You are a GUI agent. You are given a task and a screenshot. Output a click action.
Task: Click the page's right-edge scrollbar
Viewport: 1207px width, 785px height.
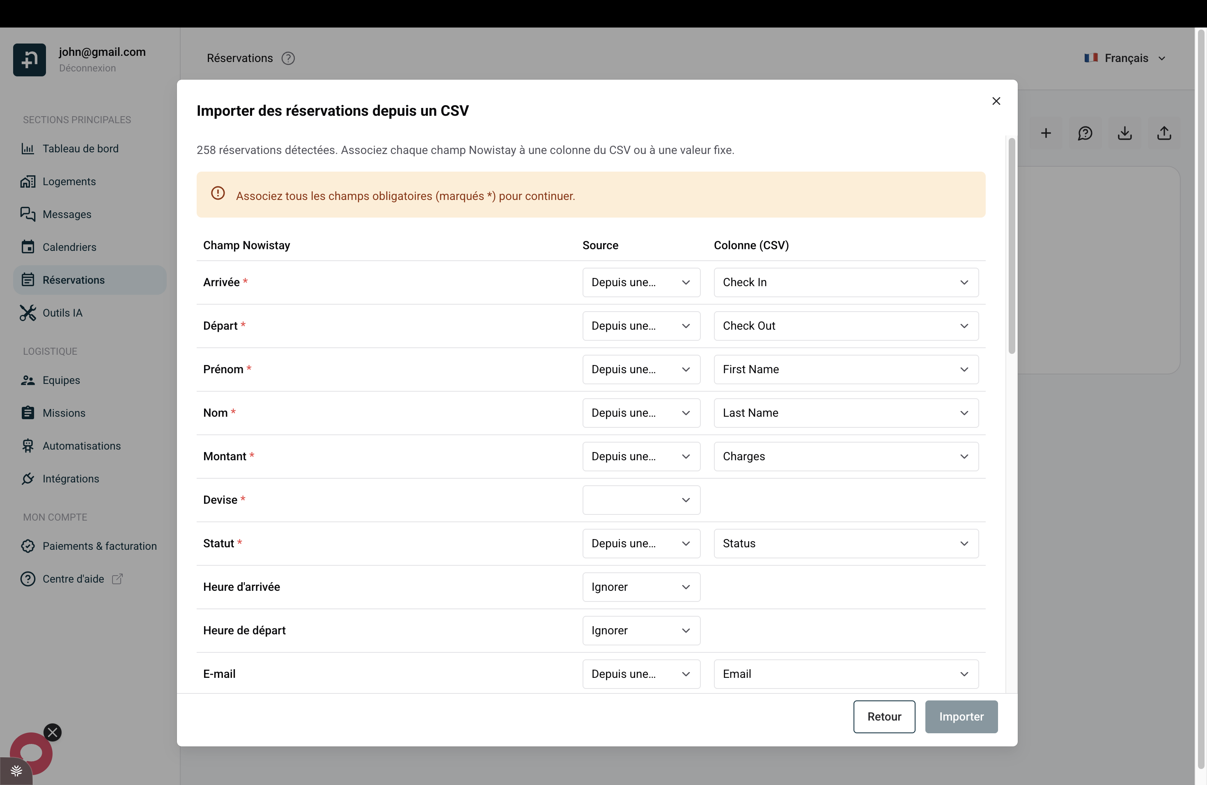click(x=1201, y=399)
